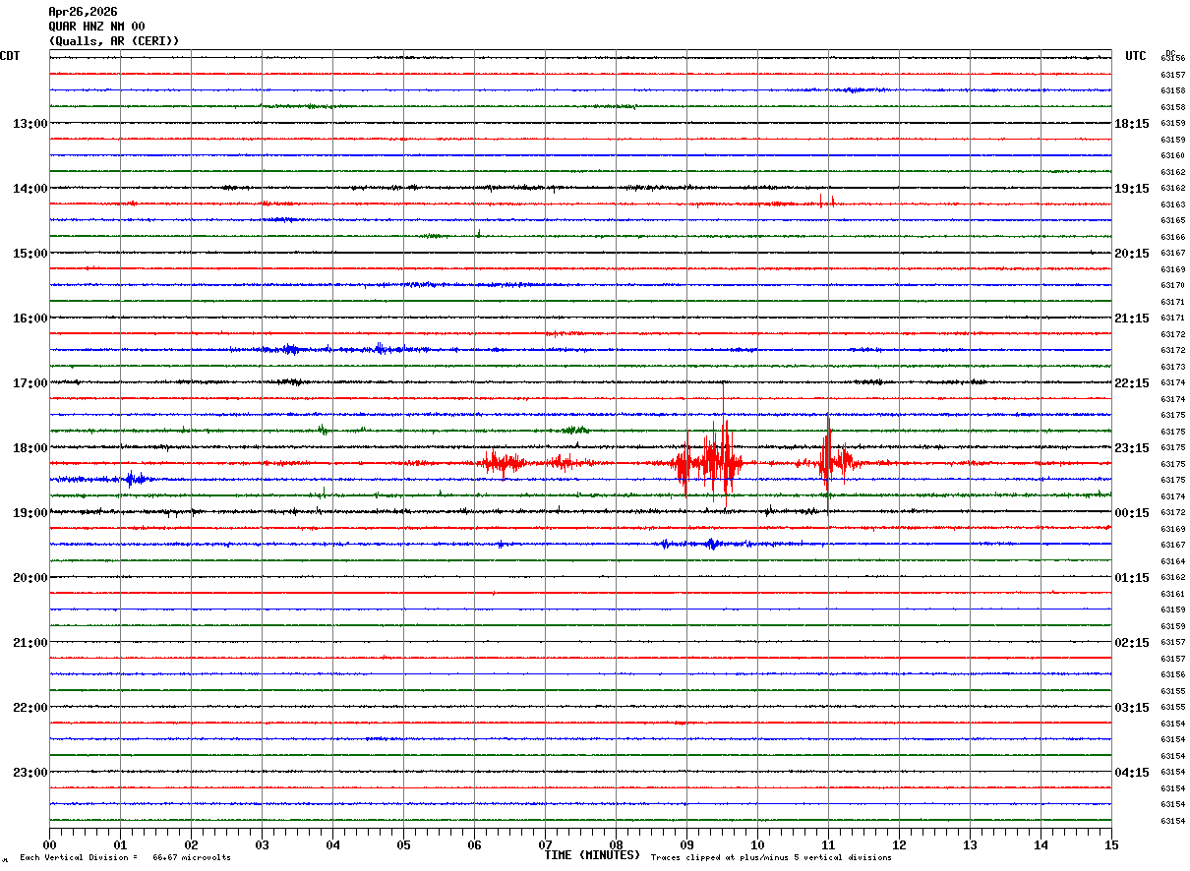Image resolution: width=1190 pixels, height=871 pixels.
Task: Select the 21:00 CDT time label
Action: click(30, 643)
